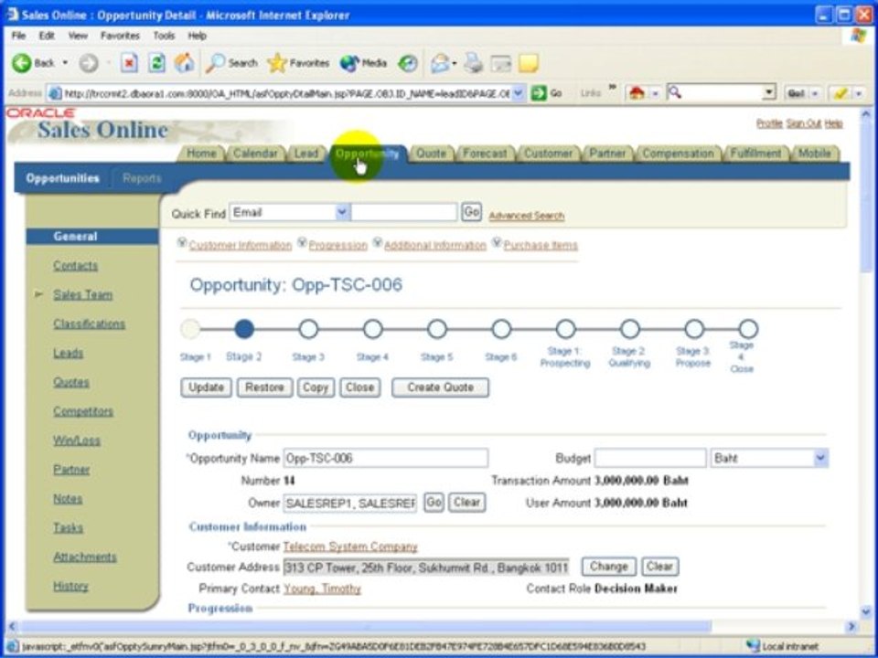878x658 pixels.
Task: Click the Quick Find text field
Action: click(404, 213)
